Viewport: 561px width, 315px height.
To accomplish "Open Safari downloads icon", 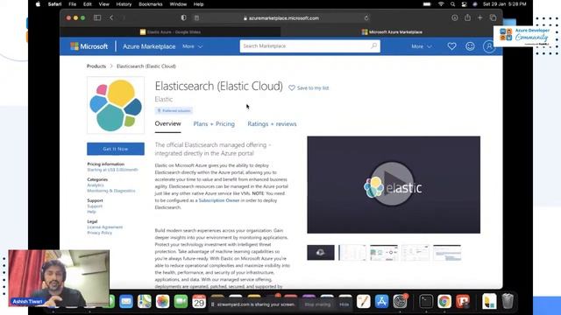I will pos(454,17).
